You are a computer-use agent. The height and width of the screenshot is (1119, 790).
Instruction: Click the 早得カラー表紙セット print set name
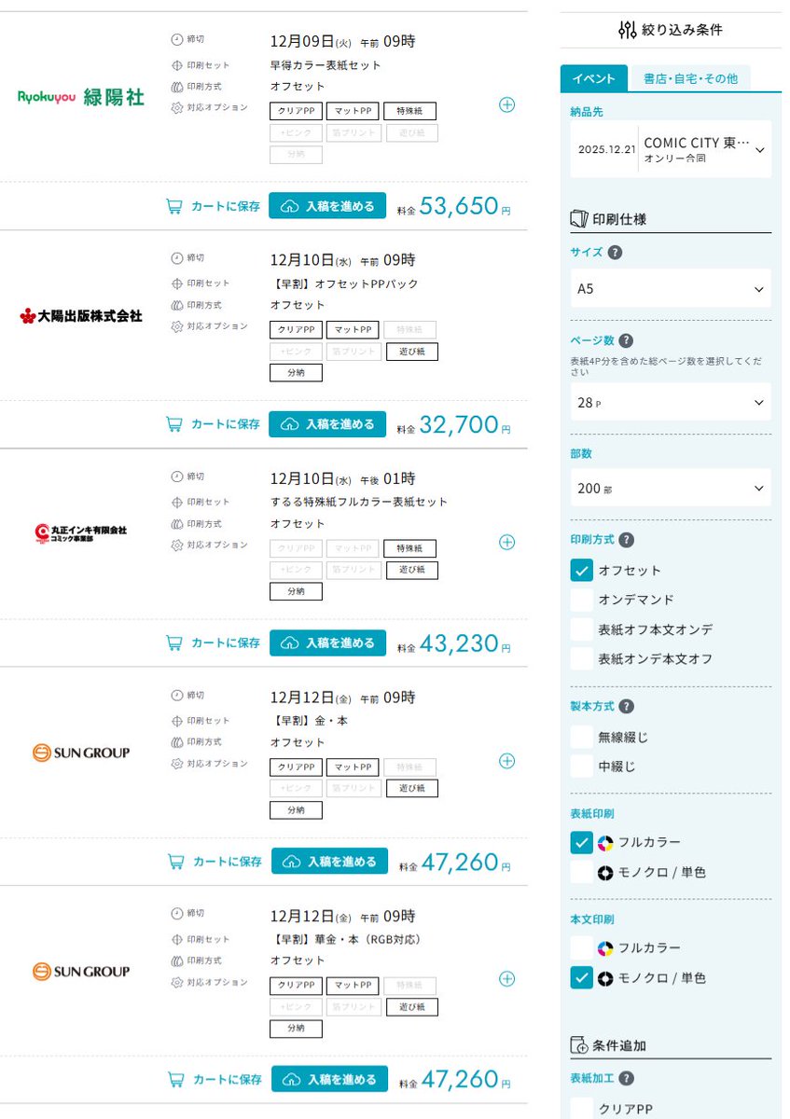click(326, 65)
